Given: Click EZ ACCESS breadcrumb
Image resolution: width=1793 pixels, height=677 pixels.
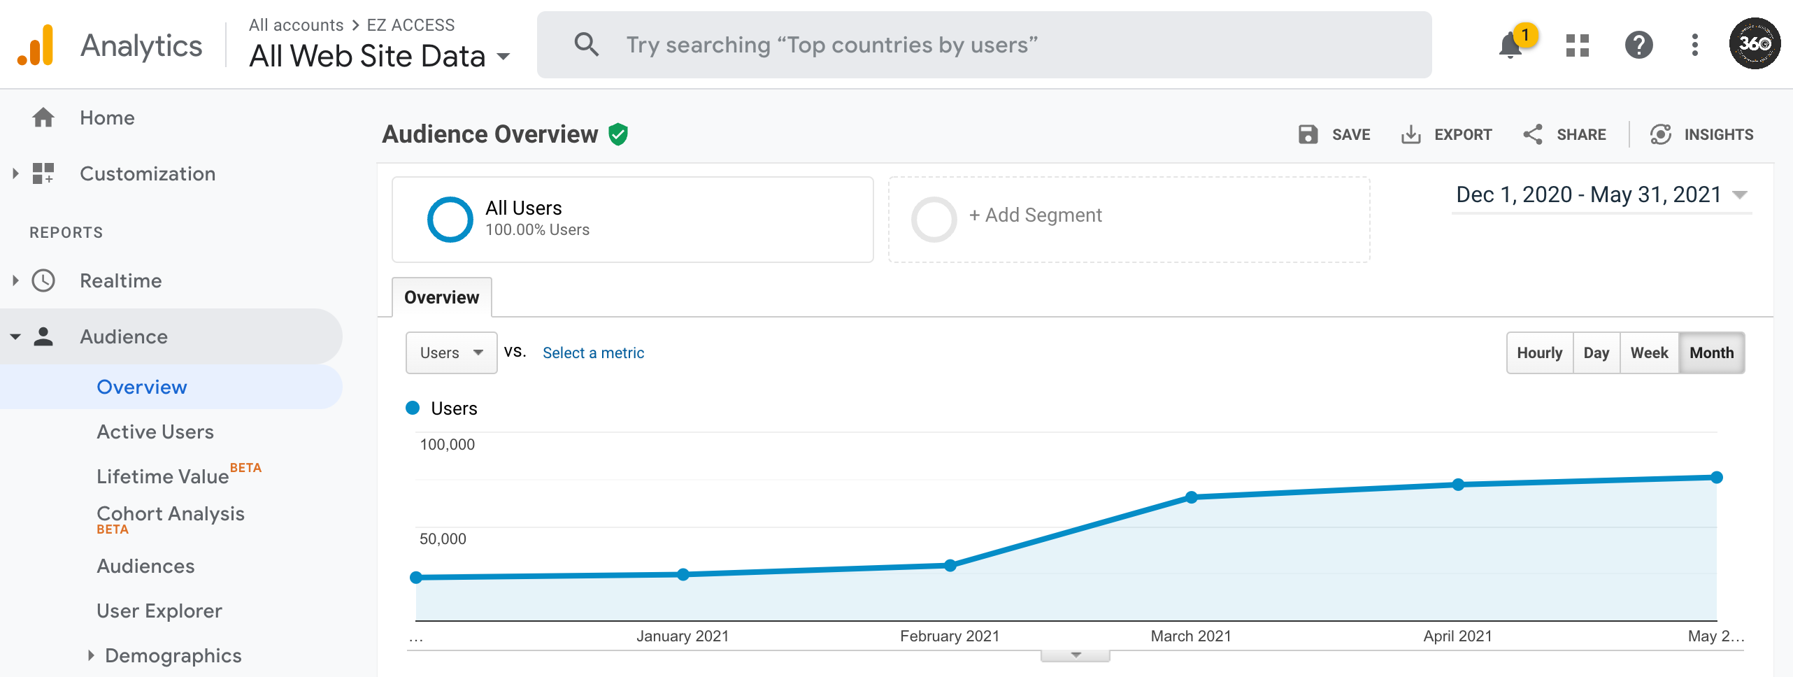Looking at the screenshot, I should tap(410, 25).
